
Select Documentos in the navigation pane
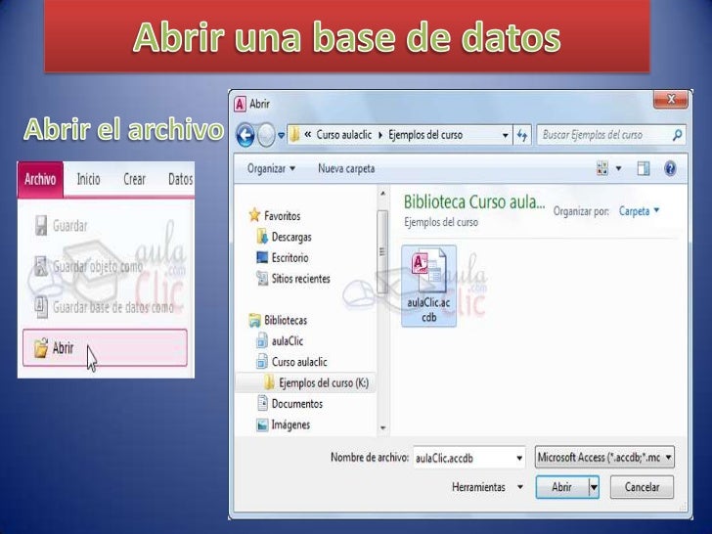click(x=297, y=404)
